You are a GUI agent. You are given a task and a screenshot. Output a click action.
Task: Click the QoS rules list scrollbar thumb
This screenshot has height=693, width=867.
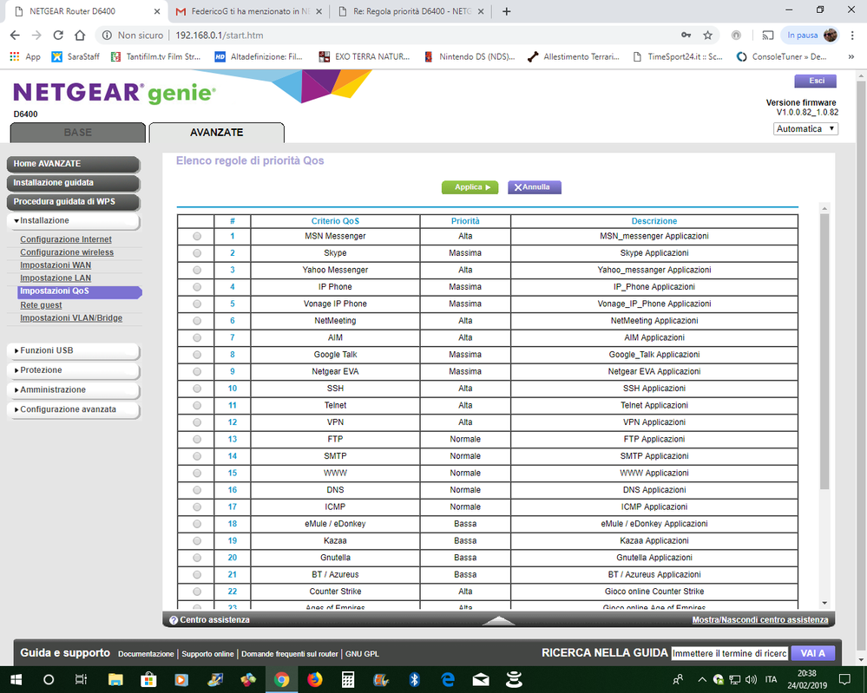click(x=824, y=351)
